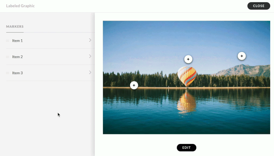The height and width of the screenshot is (156, 274).
Task: Switch to the MARKERS tab
Action: (x=15, y=27)
